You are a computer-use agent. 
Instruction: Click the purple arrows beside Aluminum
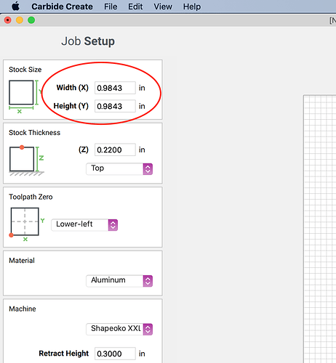pos(148,281)
